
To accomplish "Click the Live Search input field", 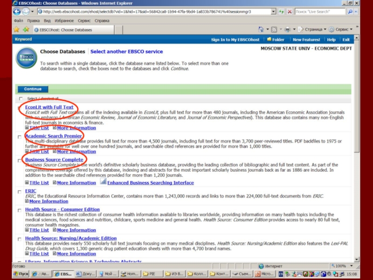I will 319,12.
